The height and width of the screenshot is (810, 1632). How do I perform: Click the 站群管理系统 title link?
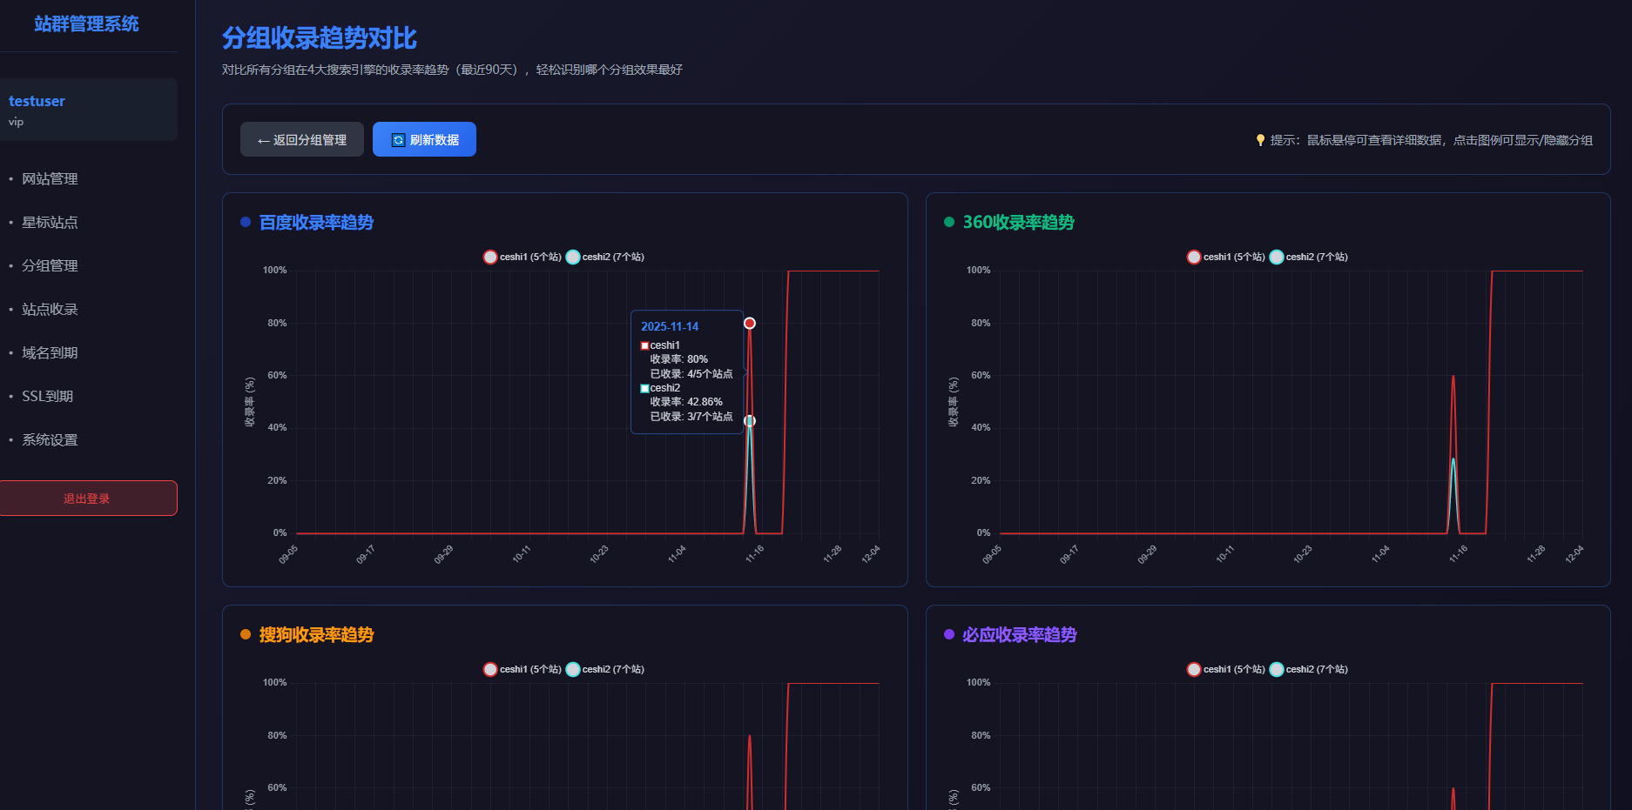pyautogui.click(x=86, y=24)
